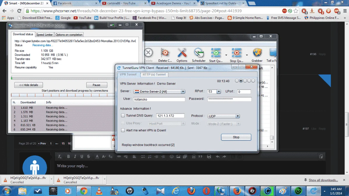
Task: Toggle strikethrough in the reply editor
Action: (x=88, y=156)
